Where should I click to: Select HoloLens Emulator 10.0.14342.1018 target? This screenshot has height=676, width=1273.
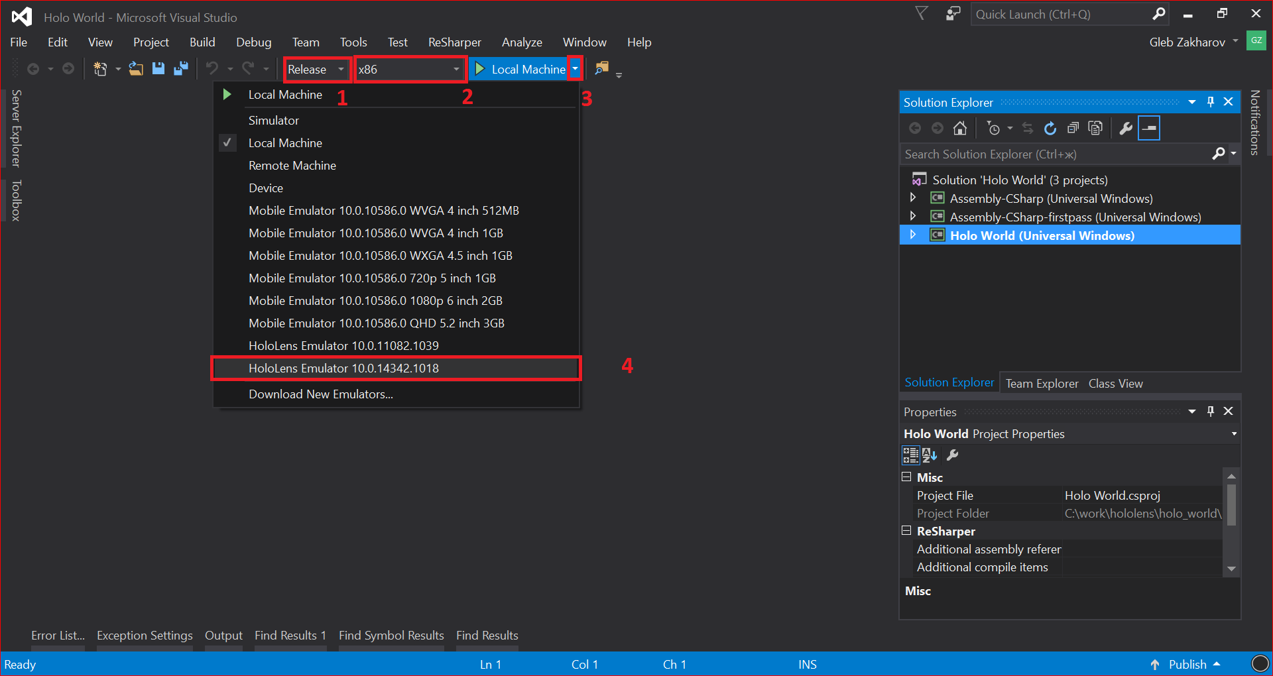(396, 368)
